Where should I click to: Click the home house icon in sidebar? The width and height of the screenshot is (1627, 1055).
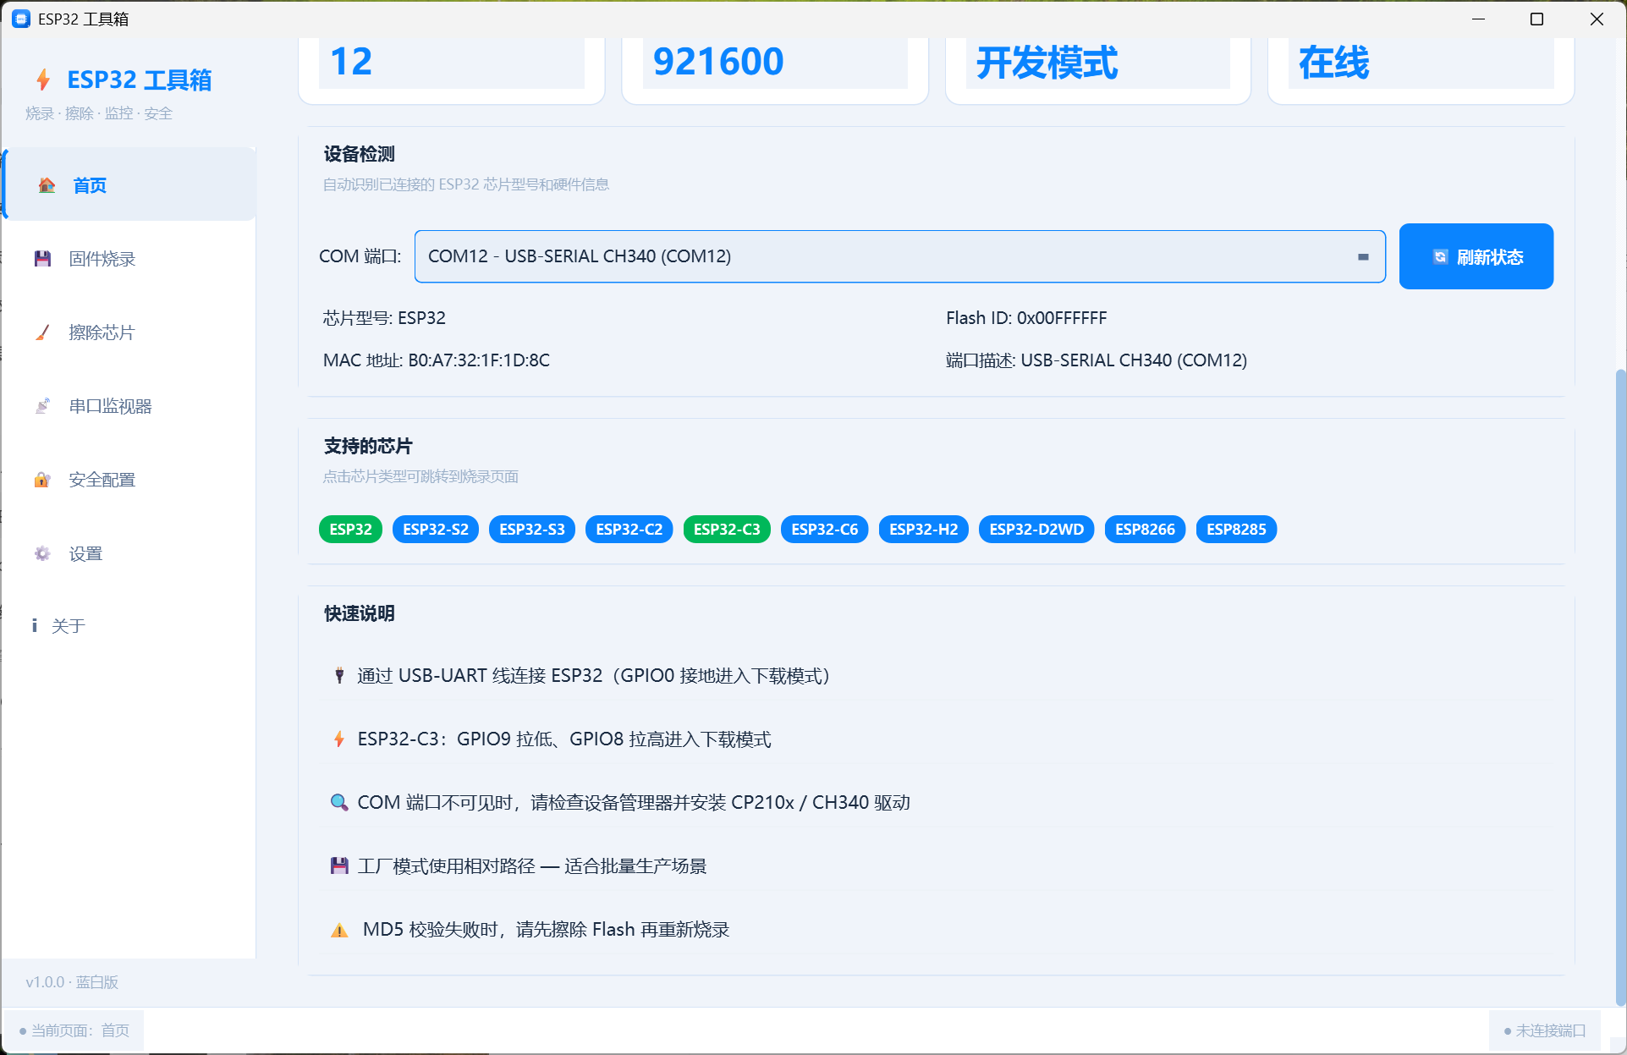pos(47,185)
